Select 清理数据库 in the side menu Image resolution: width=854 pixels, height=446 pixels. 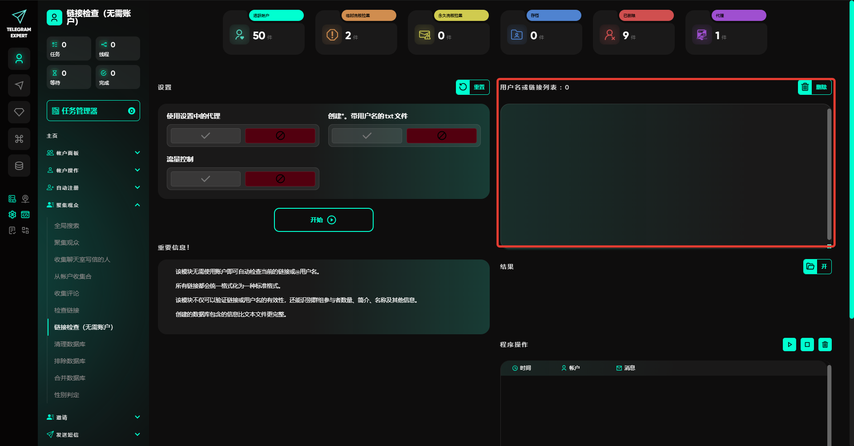coord(70,344)
